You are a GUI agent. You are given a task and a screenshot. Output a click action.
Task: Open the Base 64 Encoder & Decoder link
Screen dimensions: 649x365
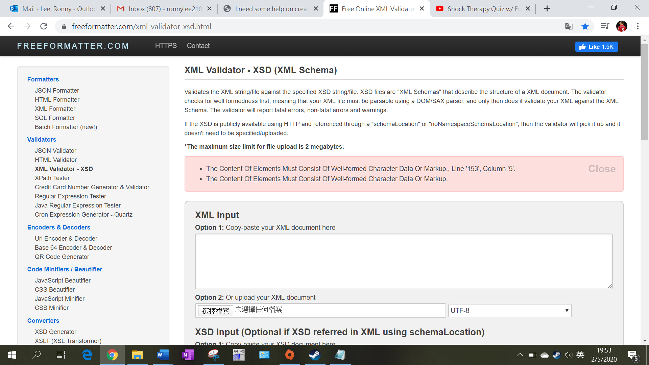coord(73,248)
